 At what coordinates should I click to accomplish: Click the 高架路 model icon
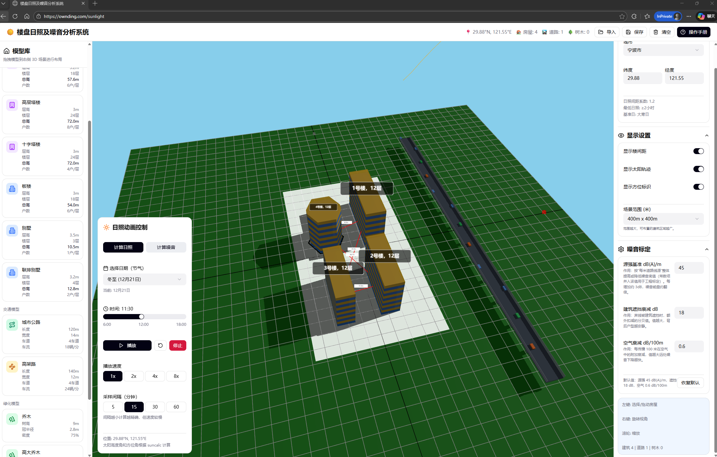(12, 367)
